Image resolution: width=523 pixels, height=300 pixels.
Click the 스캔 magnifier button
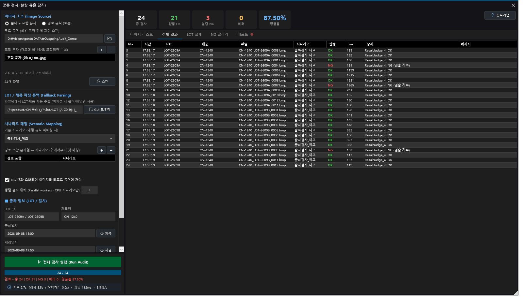pos(102,82)
